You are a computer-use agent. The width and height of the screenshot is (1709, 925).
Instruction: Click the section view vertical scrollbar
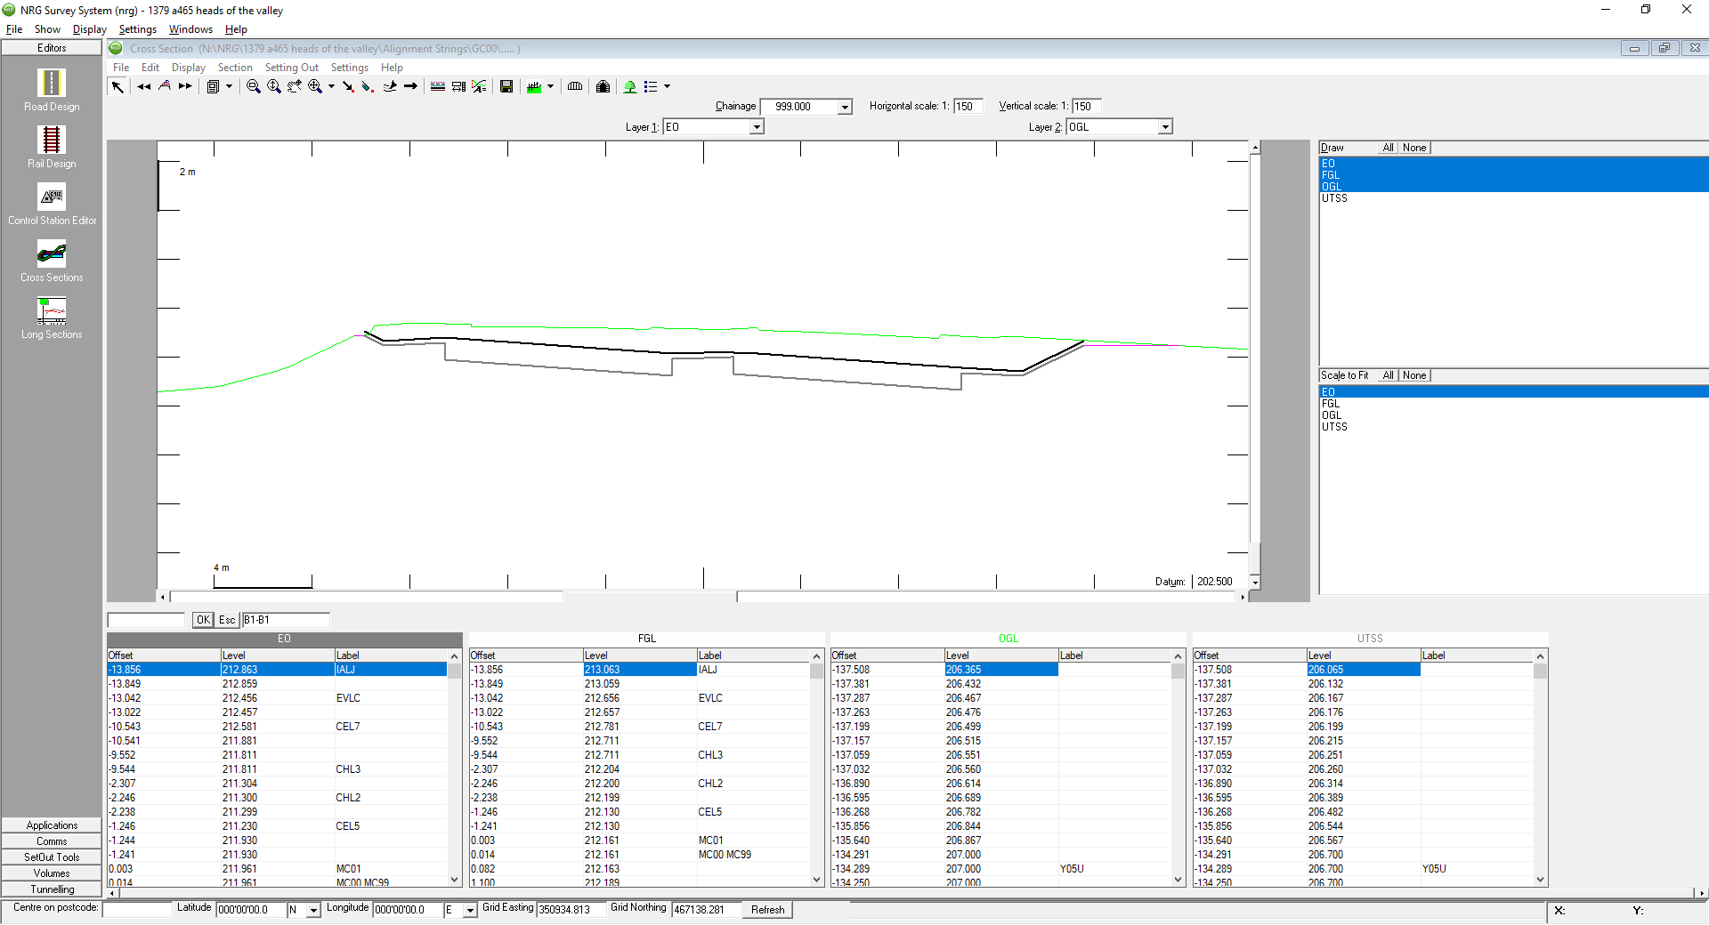(1255, 365)
